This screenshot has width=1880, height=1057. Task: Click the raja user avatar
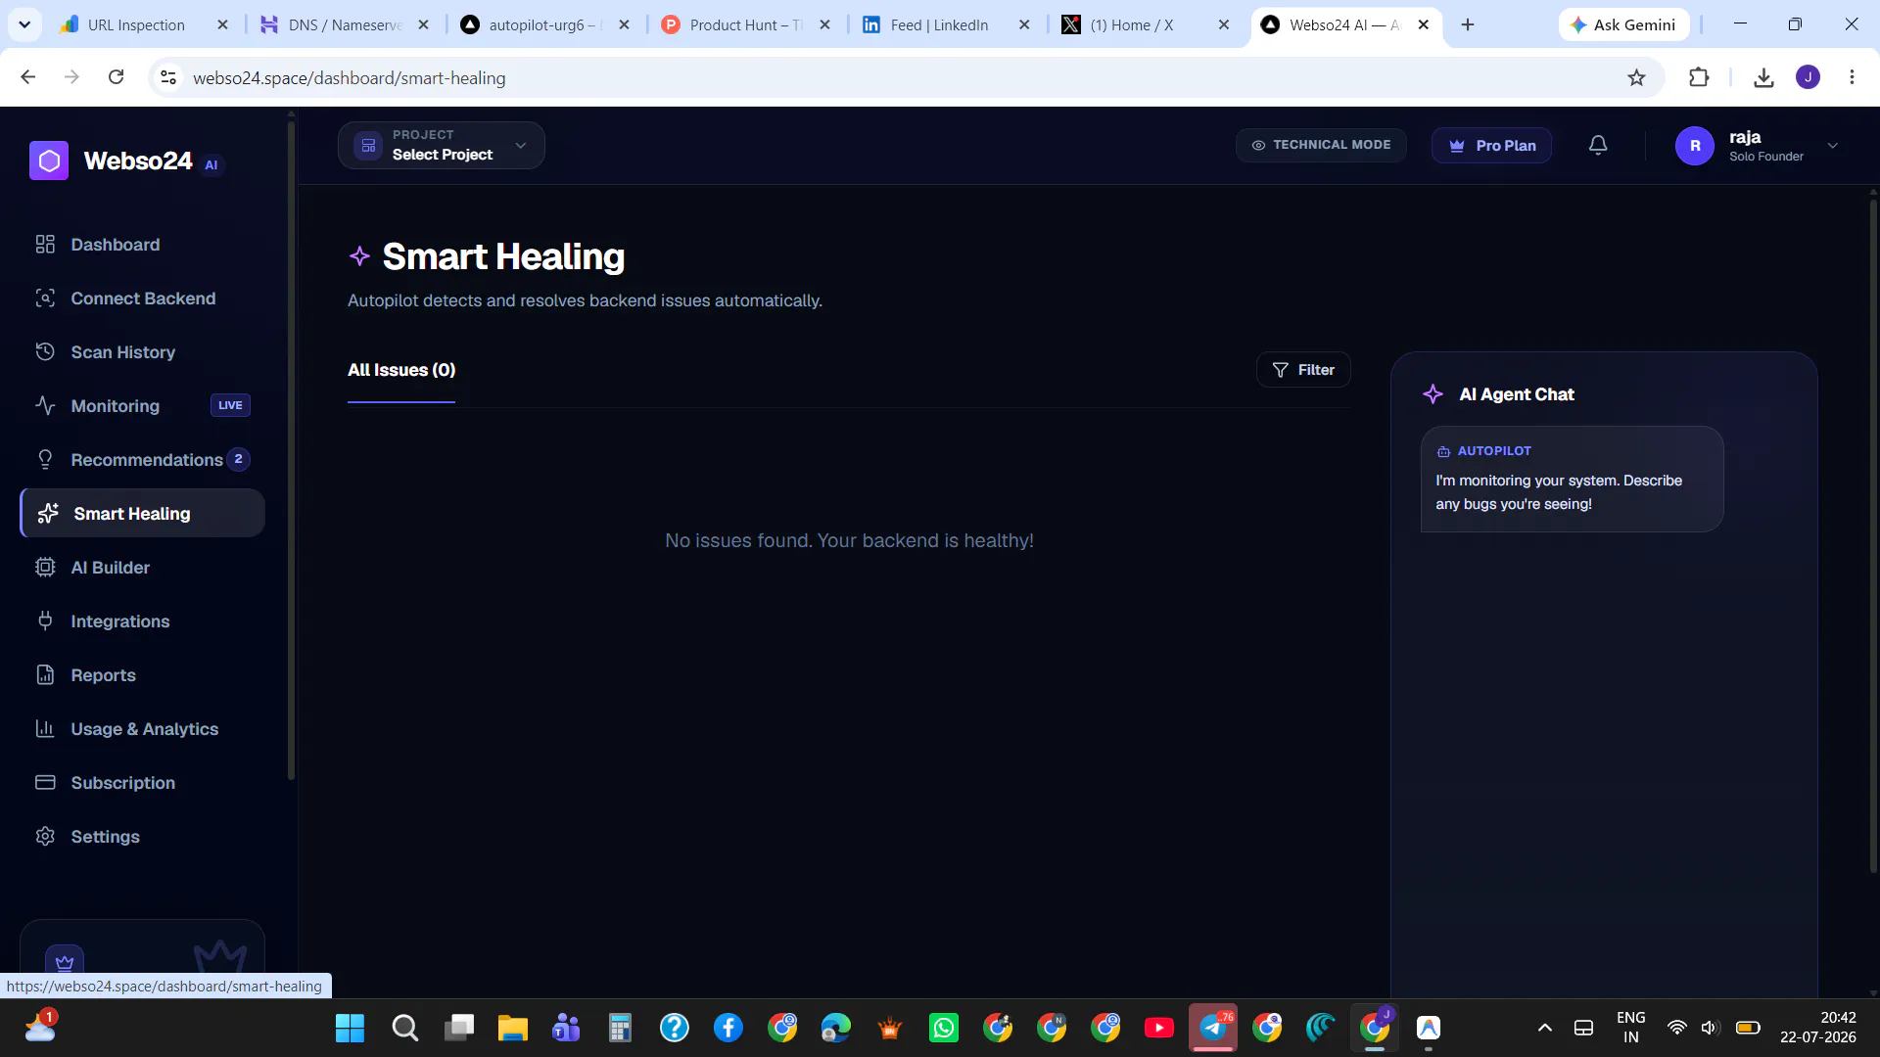click(1695, 146)
